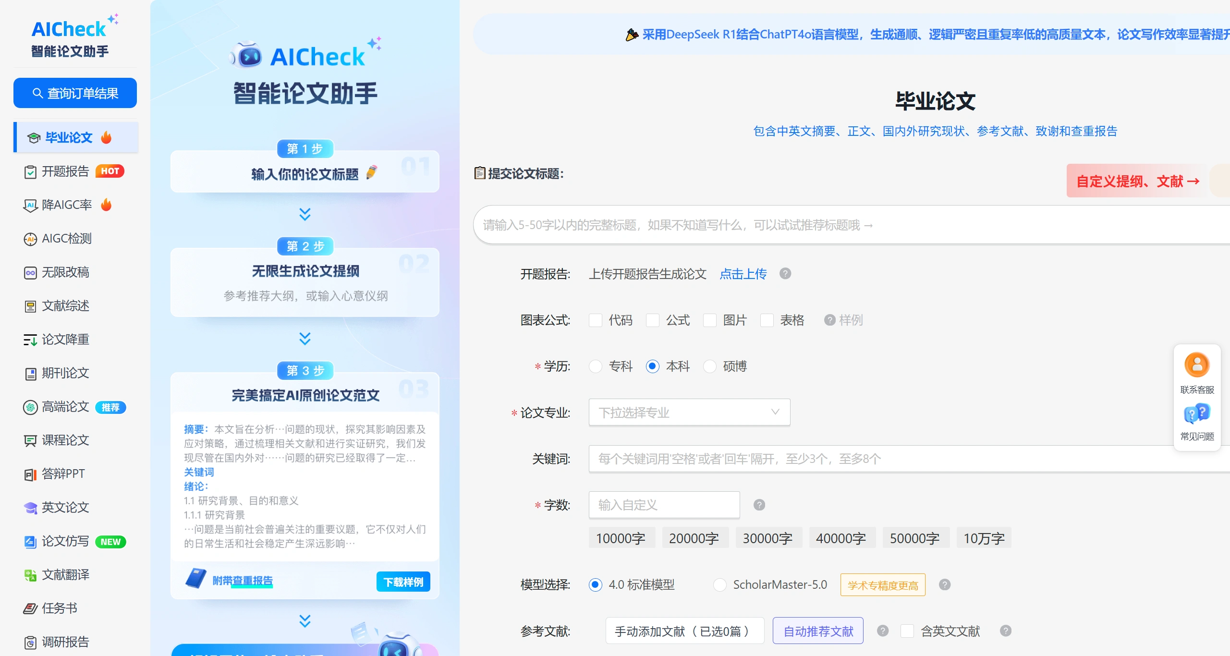Open 联系客服 customer service
The height and width of the screenshot is (656, 1230).
(1197, 372)
